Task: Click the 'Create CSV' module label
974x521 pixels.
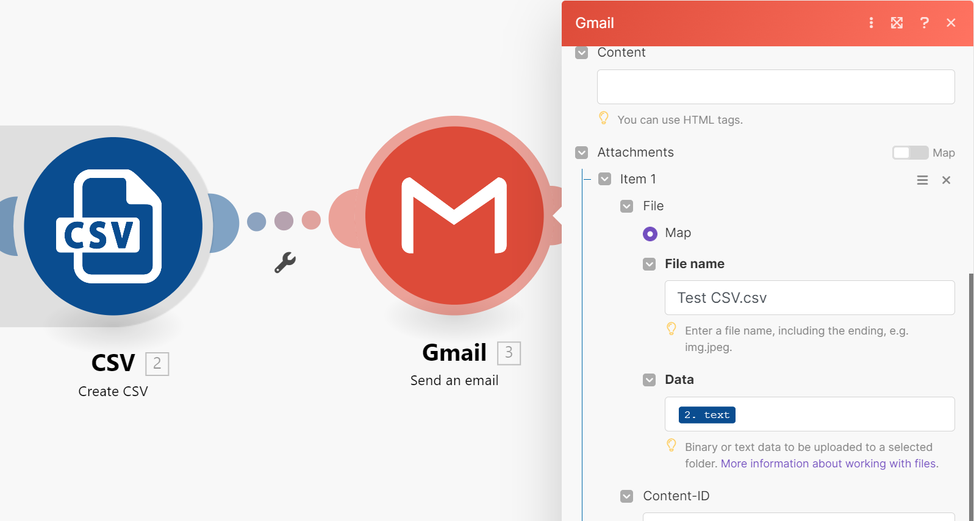Action: [113, 391]
